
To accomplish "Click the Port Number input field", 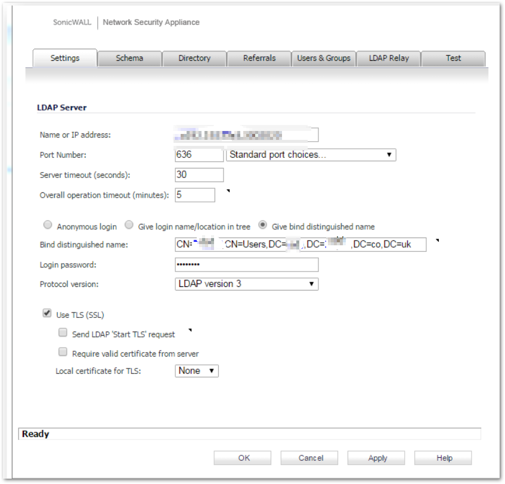I will point(199,155).
